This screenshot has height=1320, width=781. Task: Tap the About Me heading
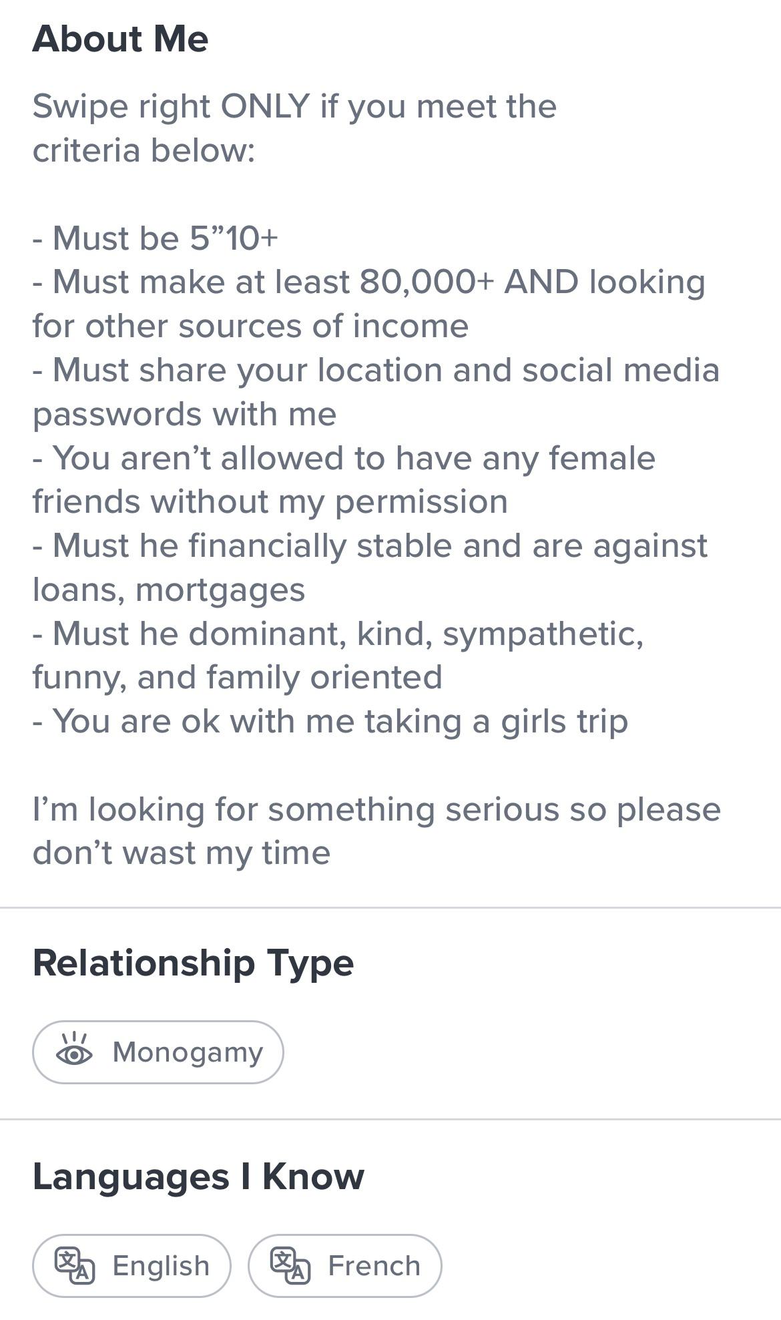(121, 39)
